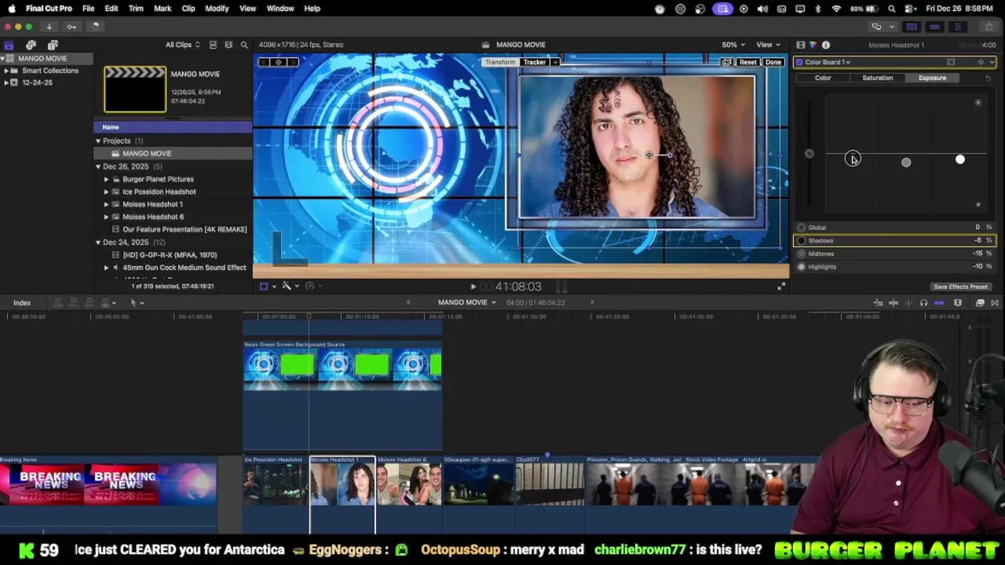Click the shape mask icon on Color Board 1

[x=951, y=62]
